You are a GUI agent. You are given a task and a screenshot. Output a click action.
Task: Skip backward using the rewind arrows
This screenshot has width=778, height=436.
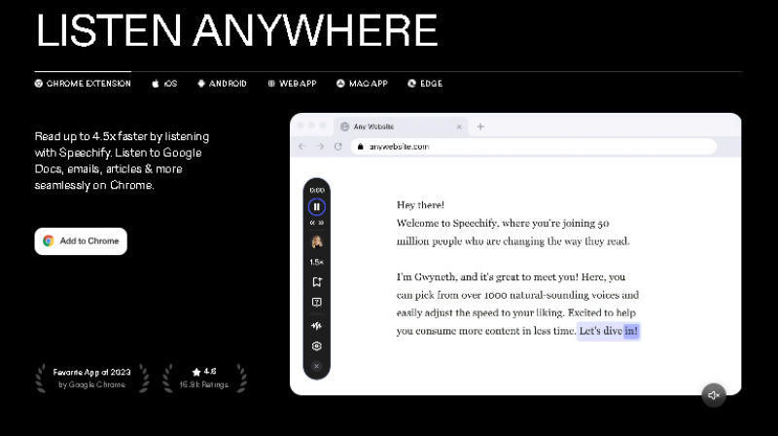[x=311, y=223]
